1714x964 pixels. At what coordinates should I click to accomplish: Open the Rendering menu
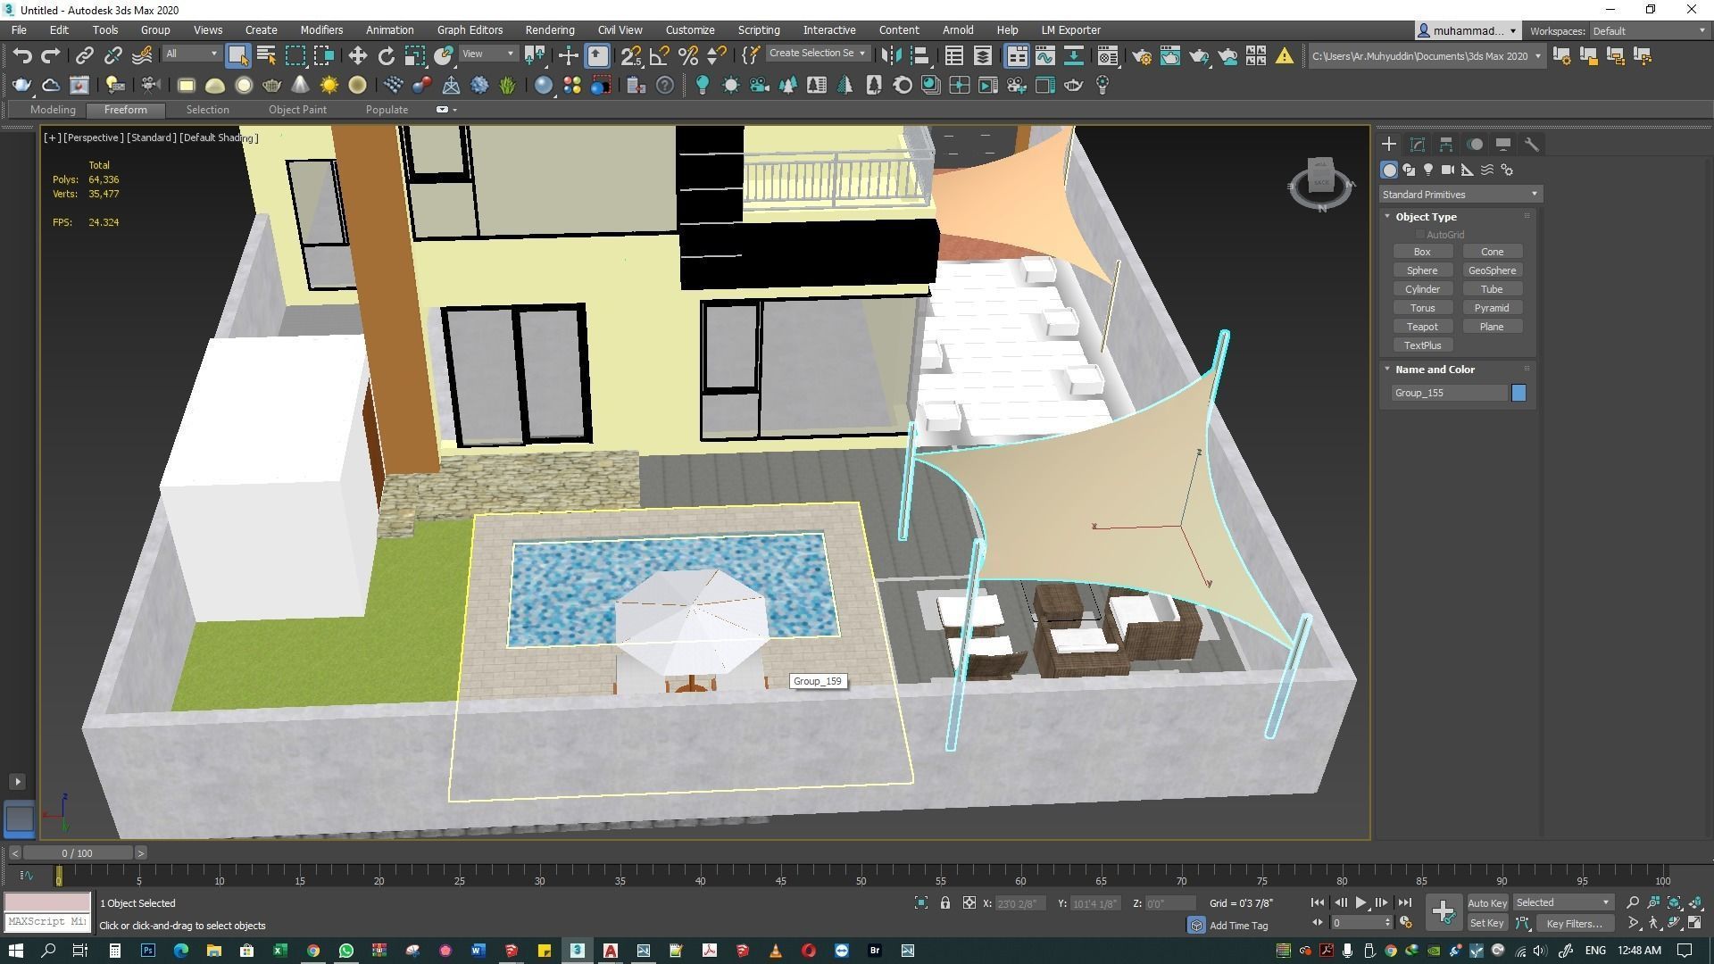pos(549,29)
